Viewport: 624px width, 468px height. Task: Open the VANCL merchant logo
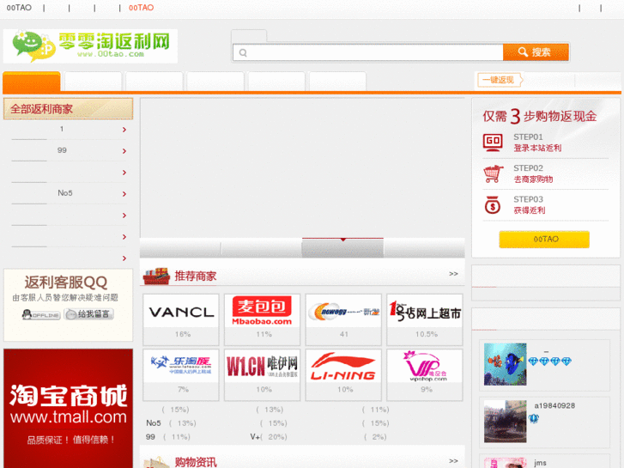pos(181,312)
